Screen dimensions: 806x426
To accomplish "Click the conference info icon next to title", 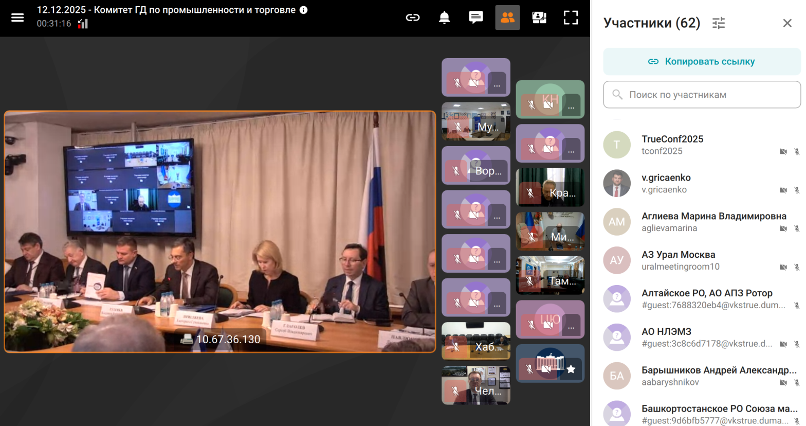I will coord(304,10).
